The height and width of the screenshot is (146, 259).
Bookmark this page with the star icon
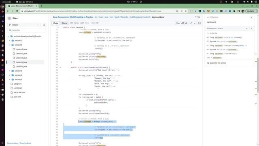click(186, 11)
